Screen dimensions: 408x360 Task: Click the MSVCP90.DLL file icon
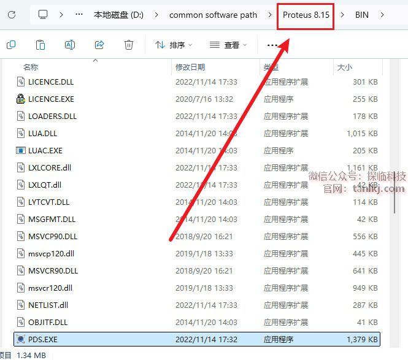pos(21,237)
